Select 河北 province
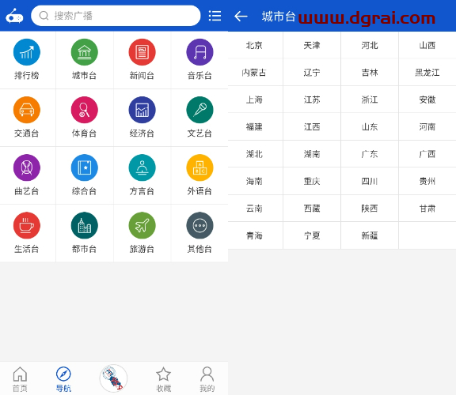 (370, 46)
